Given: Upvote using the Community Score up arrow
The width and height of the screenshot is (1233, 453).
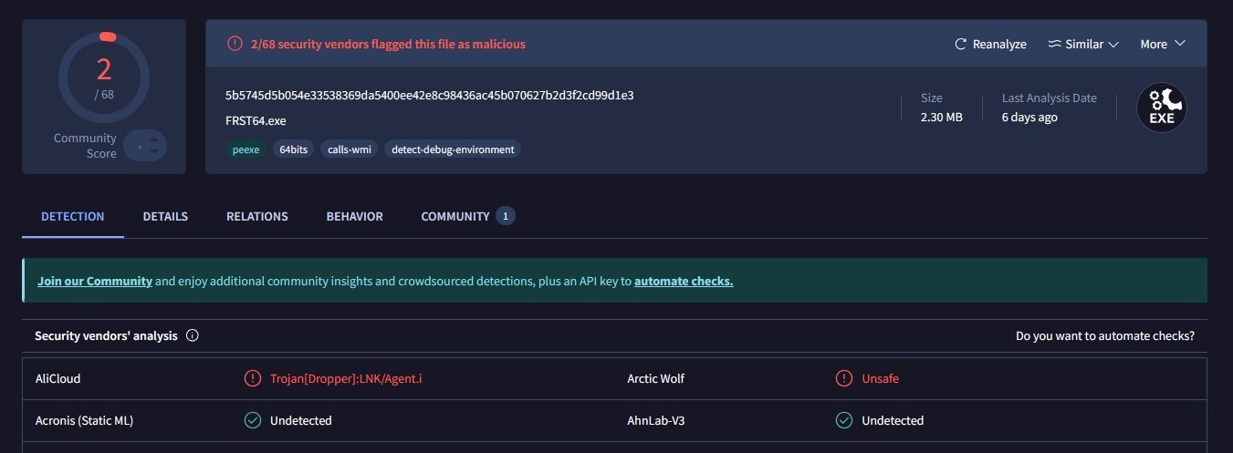Looking at the screenshot, I should 154,139.
